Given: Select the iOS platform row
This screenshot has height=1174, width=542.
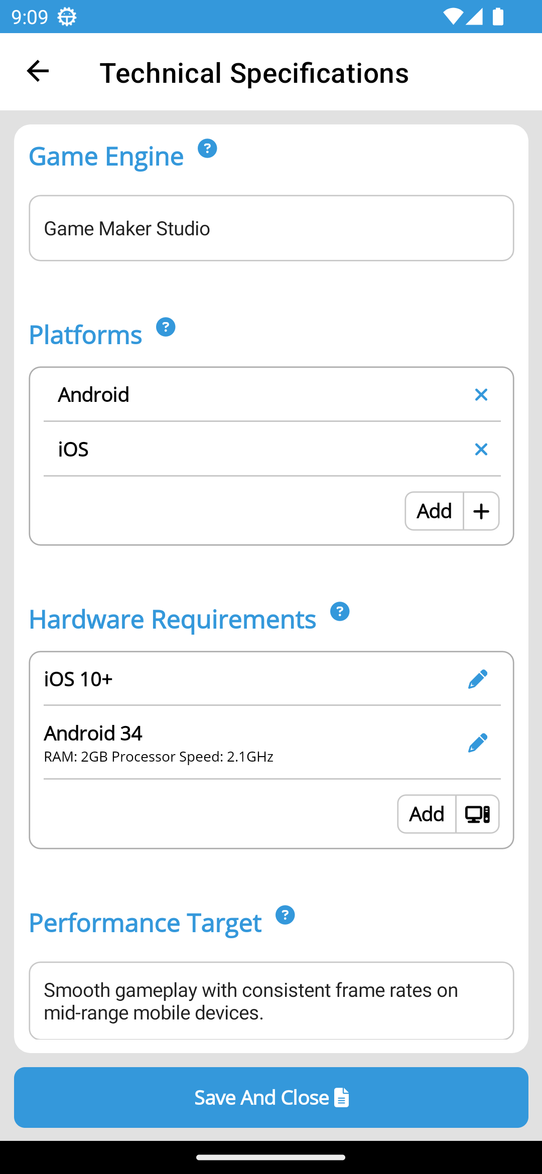Looking at the screenshot, I should [241, 449].
